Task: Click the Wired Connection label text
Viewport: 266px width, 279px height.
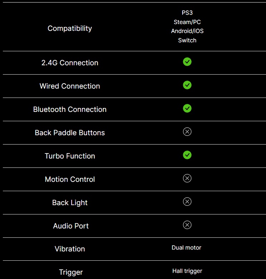Action: tap(70, 86)
